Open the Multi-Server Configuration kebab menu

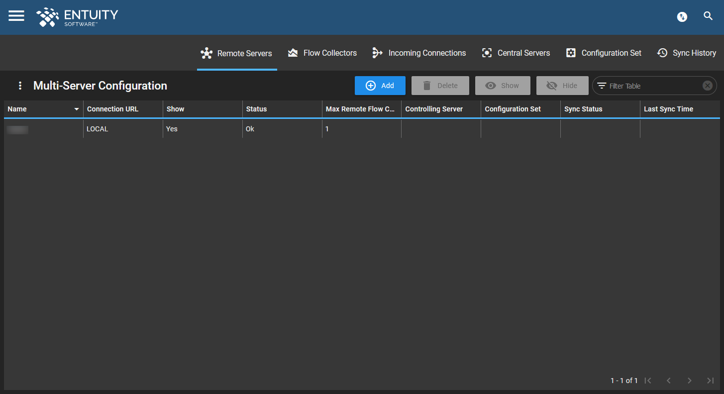(20, 86)
